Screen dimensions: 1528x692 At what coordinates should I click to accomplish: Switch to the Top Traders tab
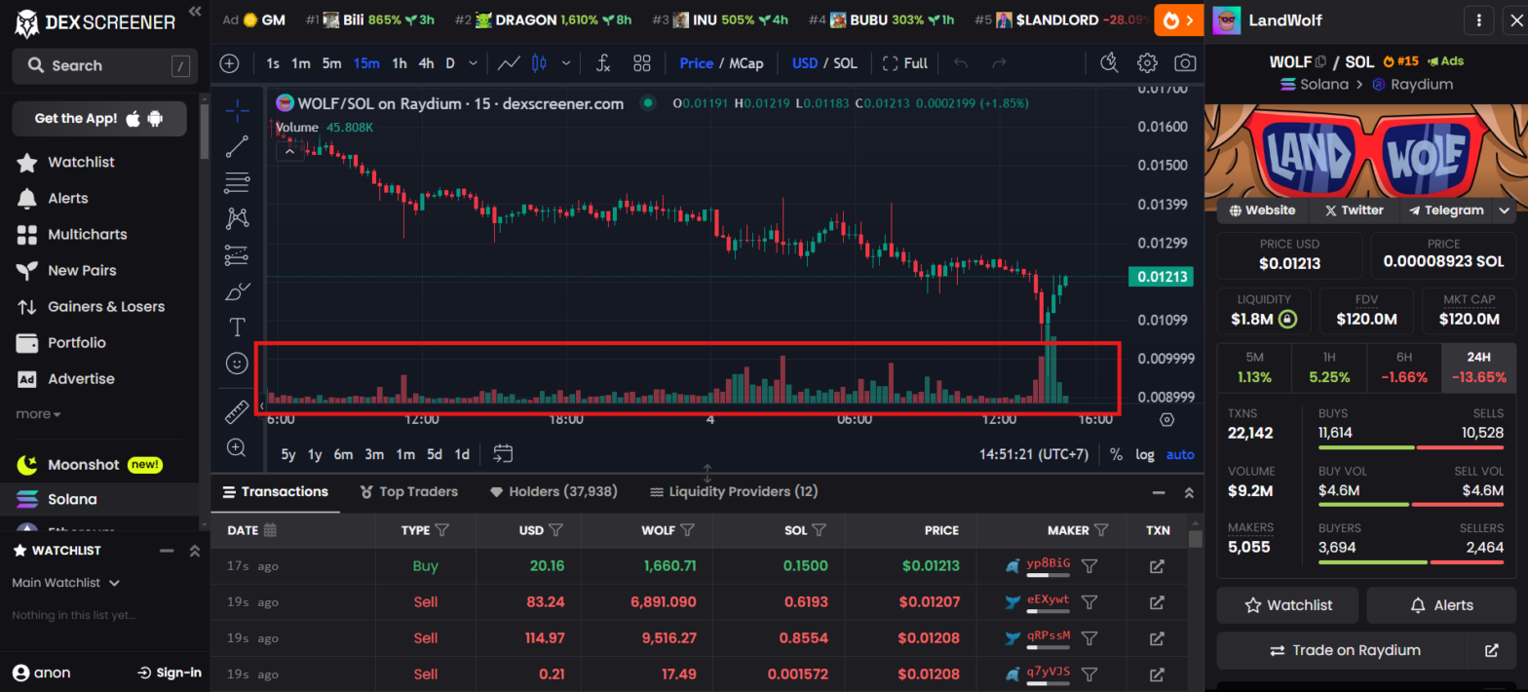tap(409, 491)
